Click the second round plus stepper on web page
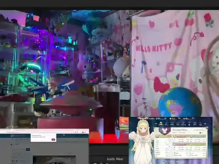 pos(17,161)
